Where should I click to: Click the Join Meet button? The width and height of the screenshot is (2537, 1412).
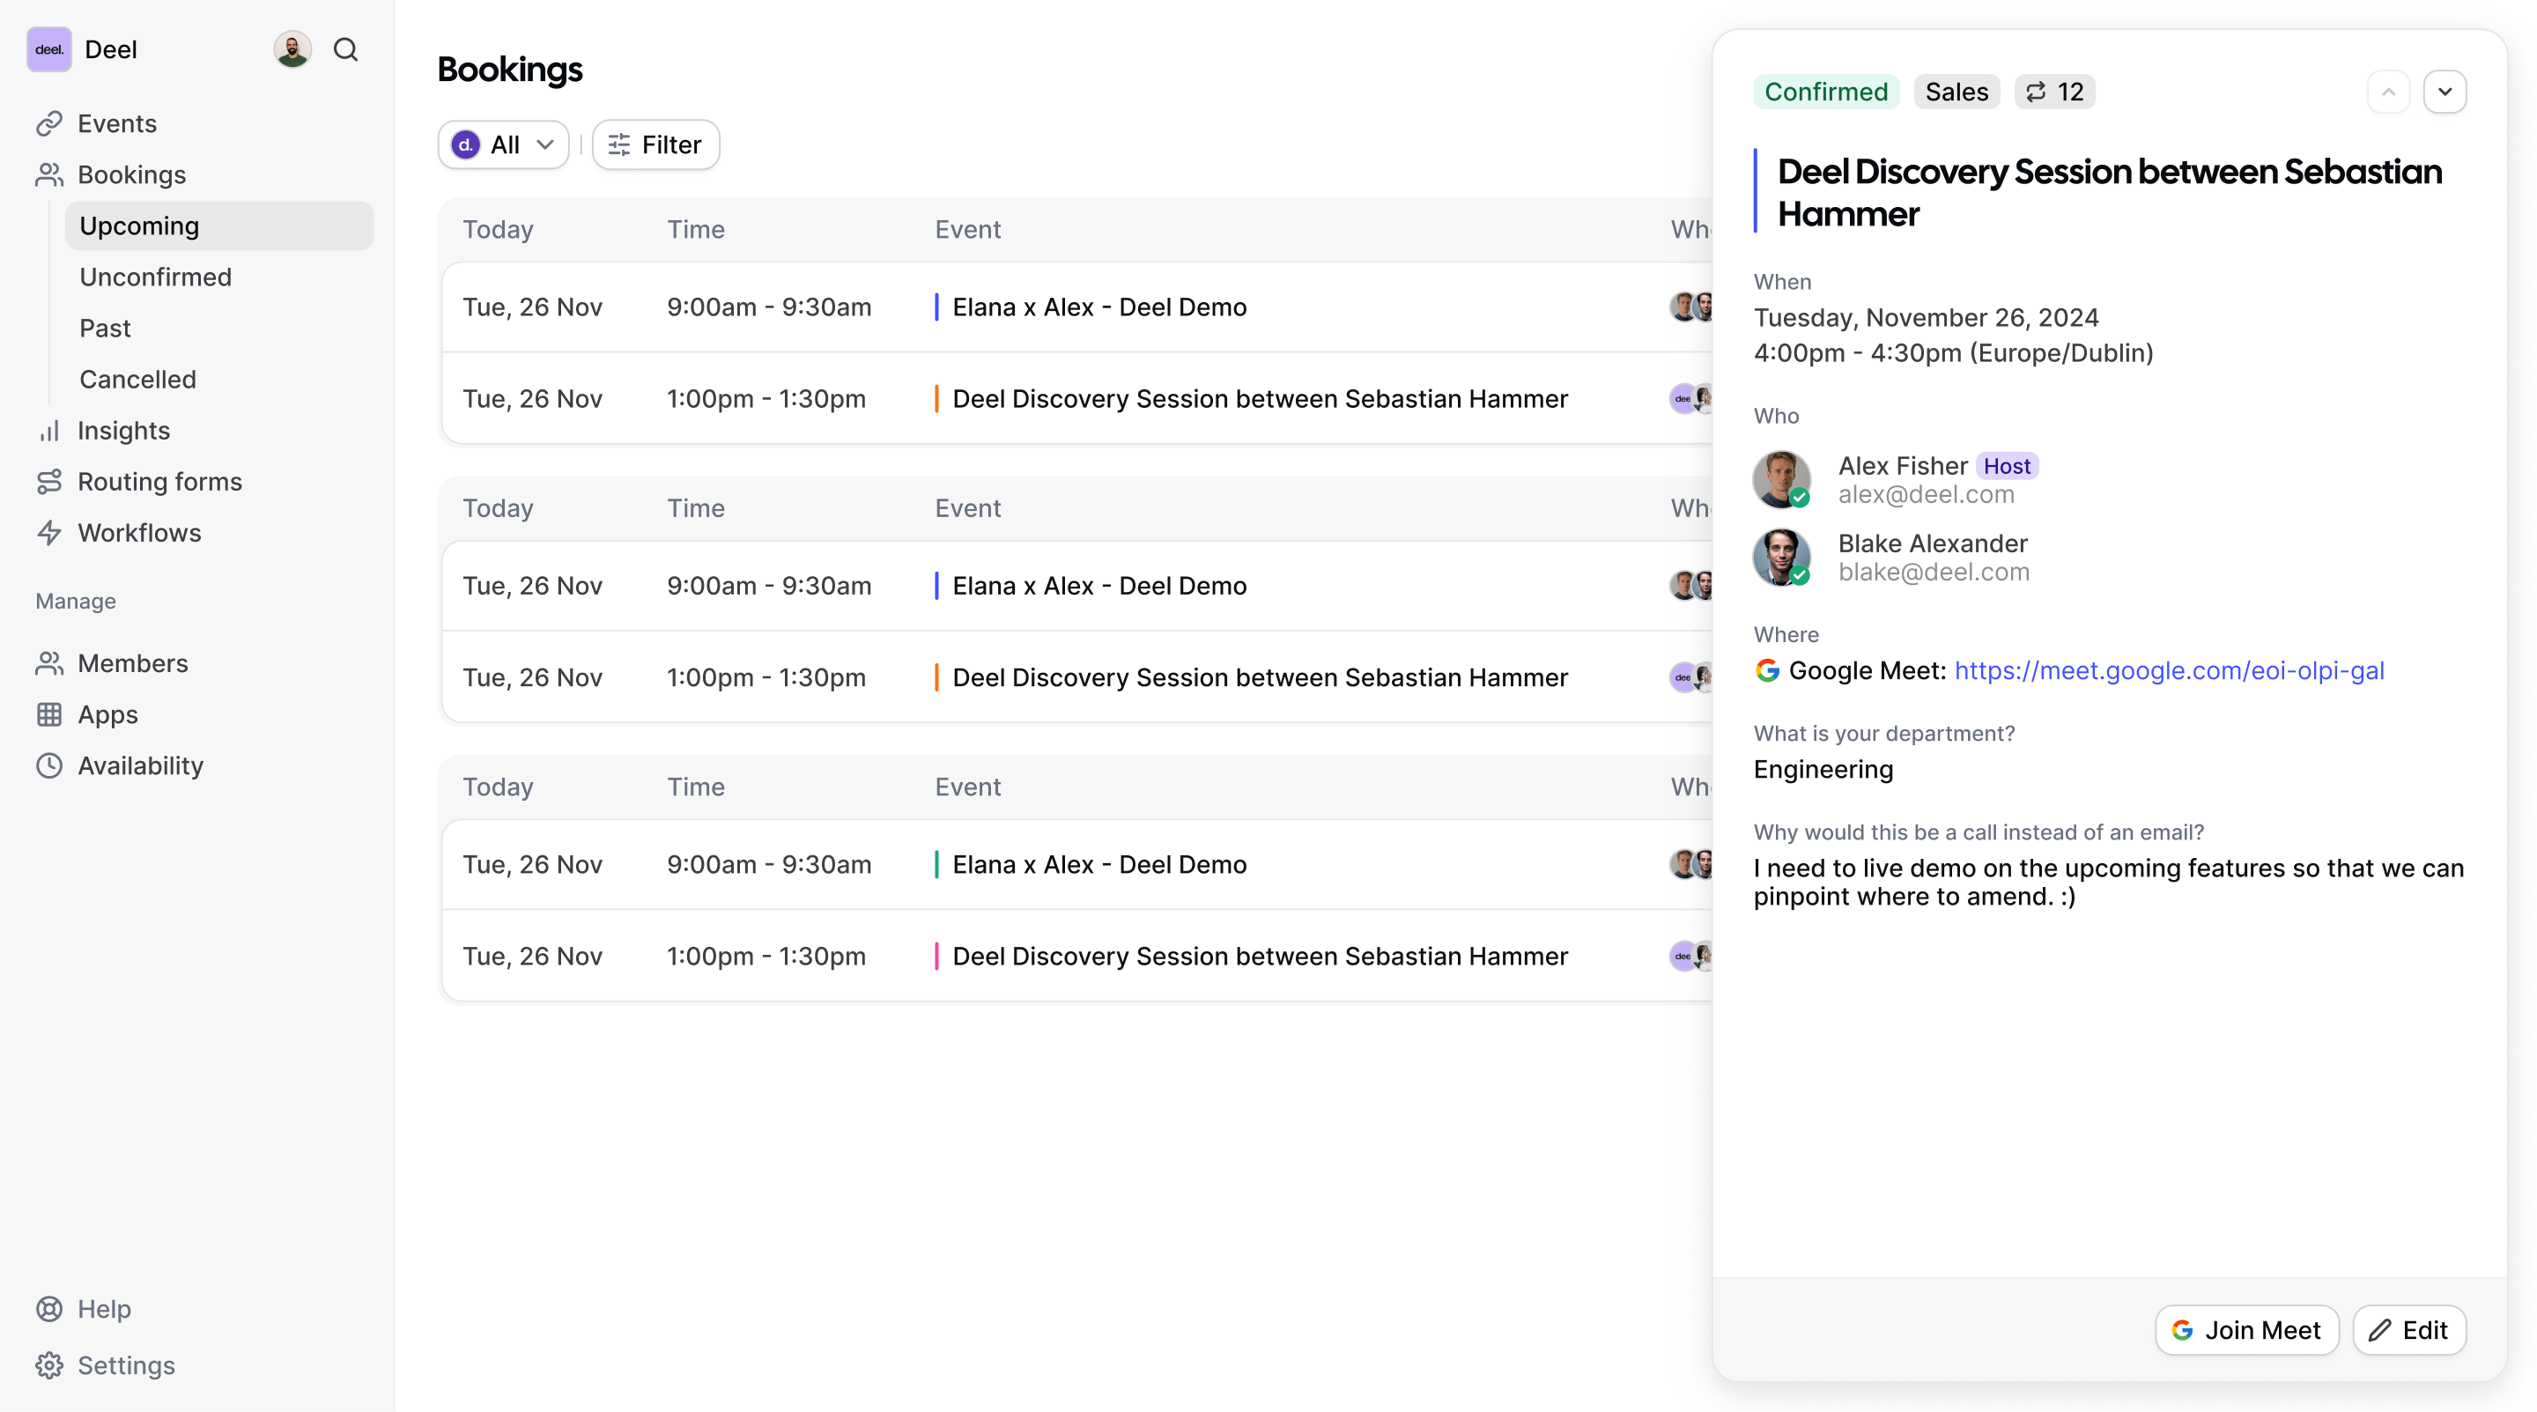(2246, 1330)
